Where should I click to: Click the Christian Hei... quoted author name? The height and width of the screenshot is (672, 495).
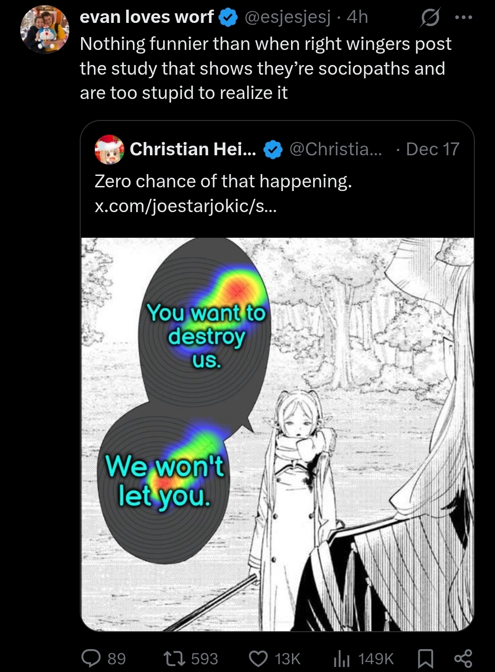pyautogui.click(x=193, y=149)
